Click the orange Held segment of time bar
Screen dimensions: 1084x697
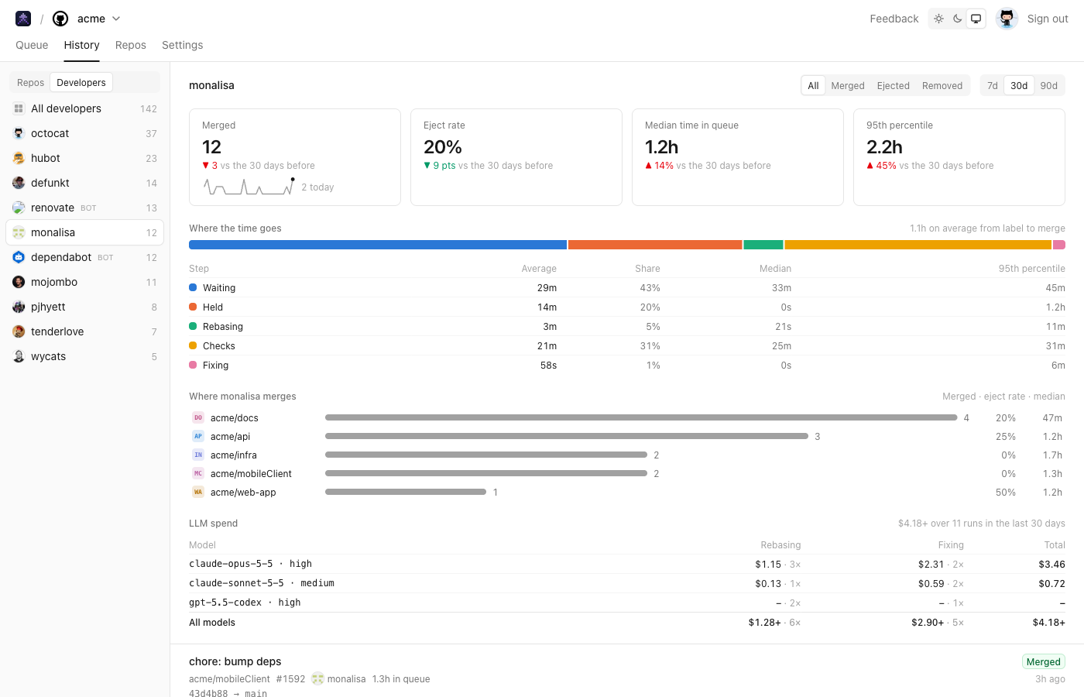(x=655, y=245)
